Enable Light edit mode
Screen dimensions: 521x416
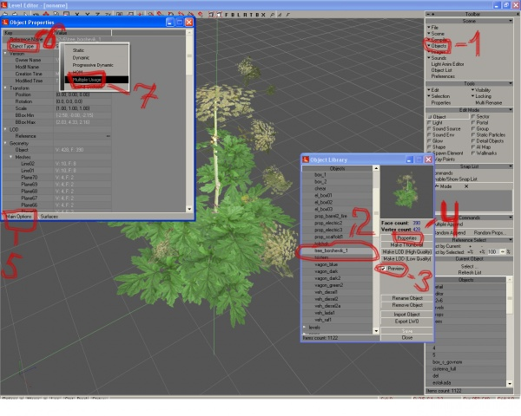[435, 123]
